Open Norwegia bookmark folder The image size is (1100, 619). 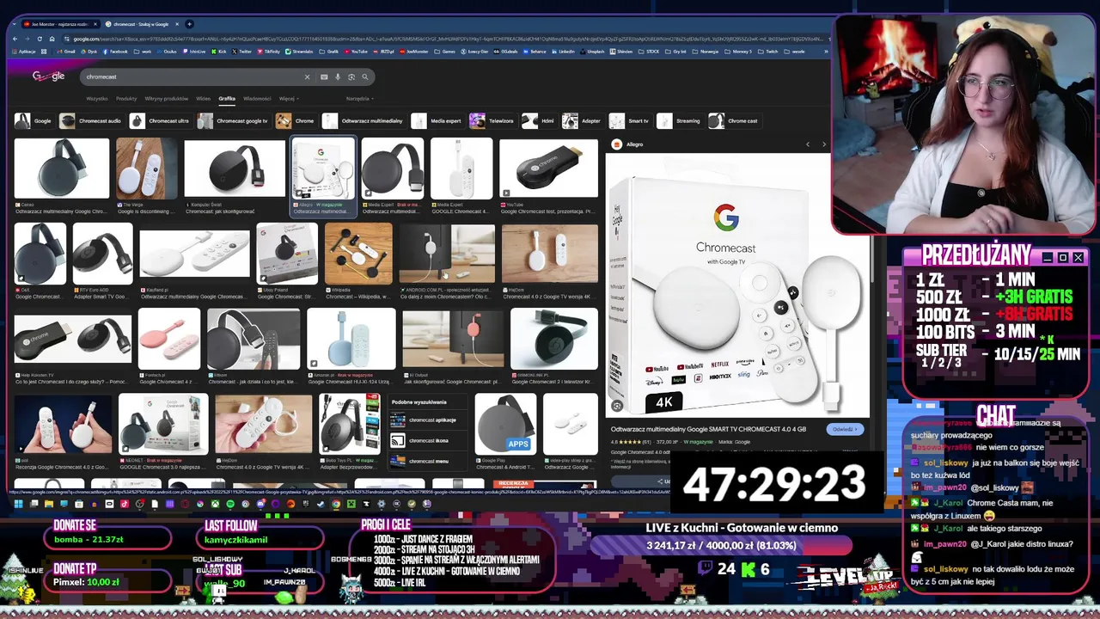click(x=706, y=52)
